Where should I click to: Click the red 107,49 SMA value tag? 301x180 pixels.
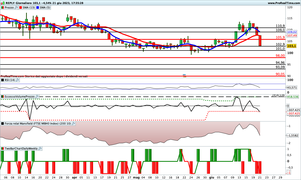pyautogui.click(x=292, y=35)
